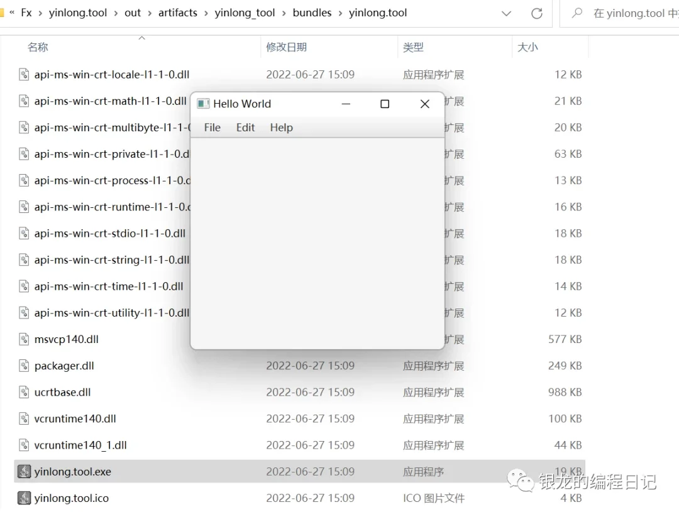Select the vcruntime140.dll file icon

click(24, 418)
